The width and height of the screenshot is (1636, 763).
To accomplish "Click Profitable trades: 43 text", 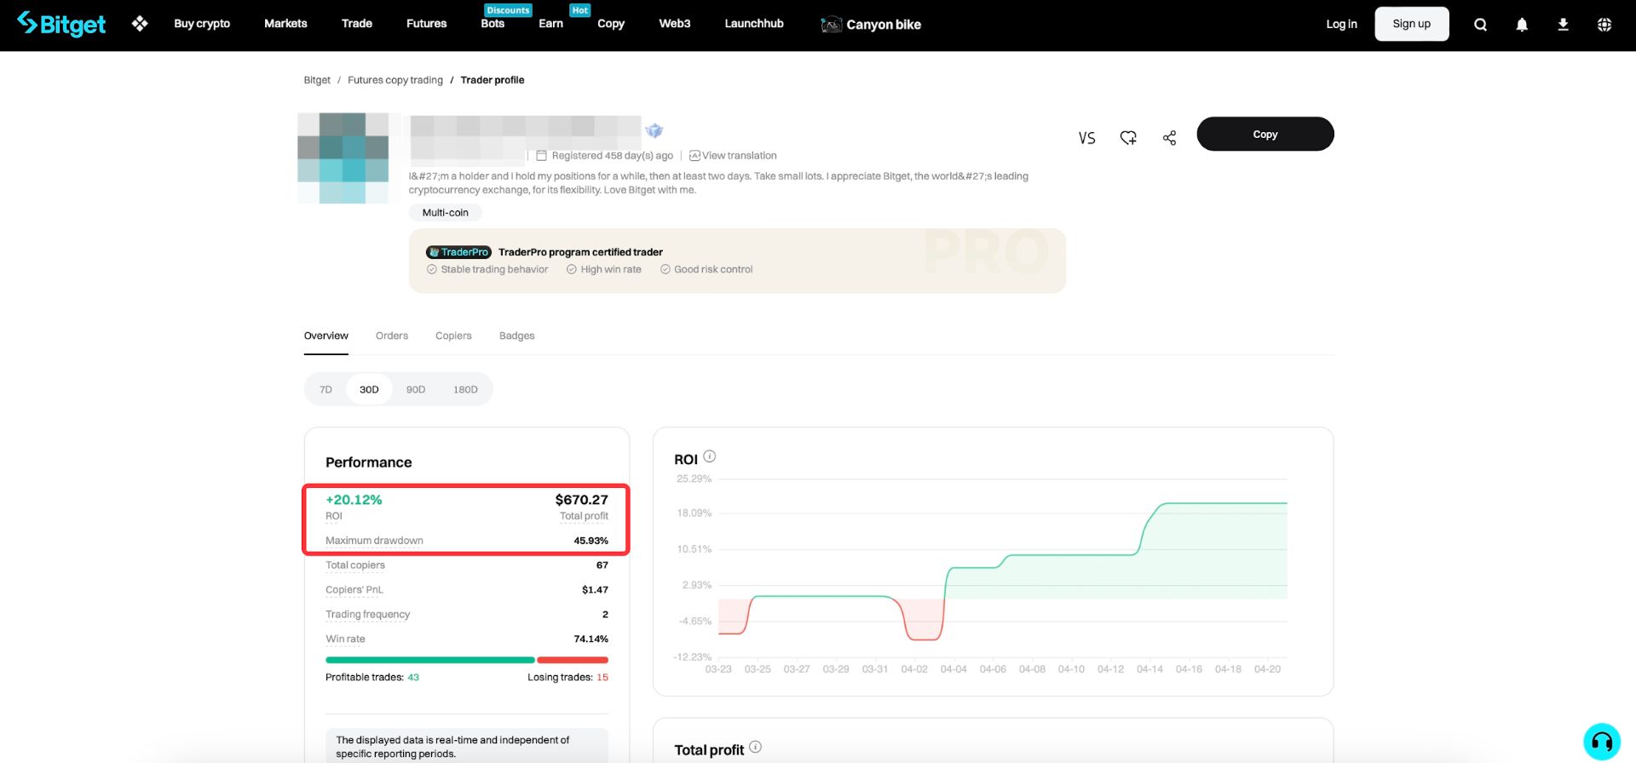I will click(x=372, y=678).
